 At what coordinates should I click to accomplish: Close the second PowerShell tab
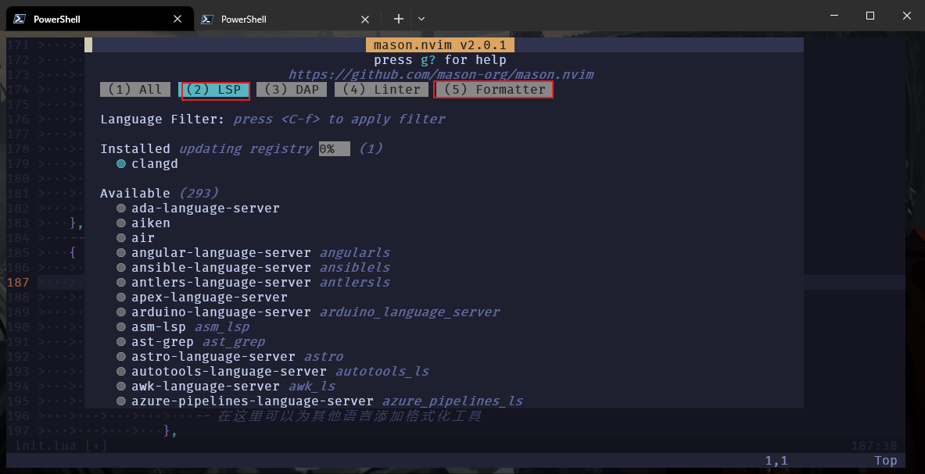365,20
